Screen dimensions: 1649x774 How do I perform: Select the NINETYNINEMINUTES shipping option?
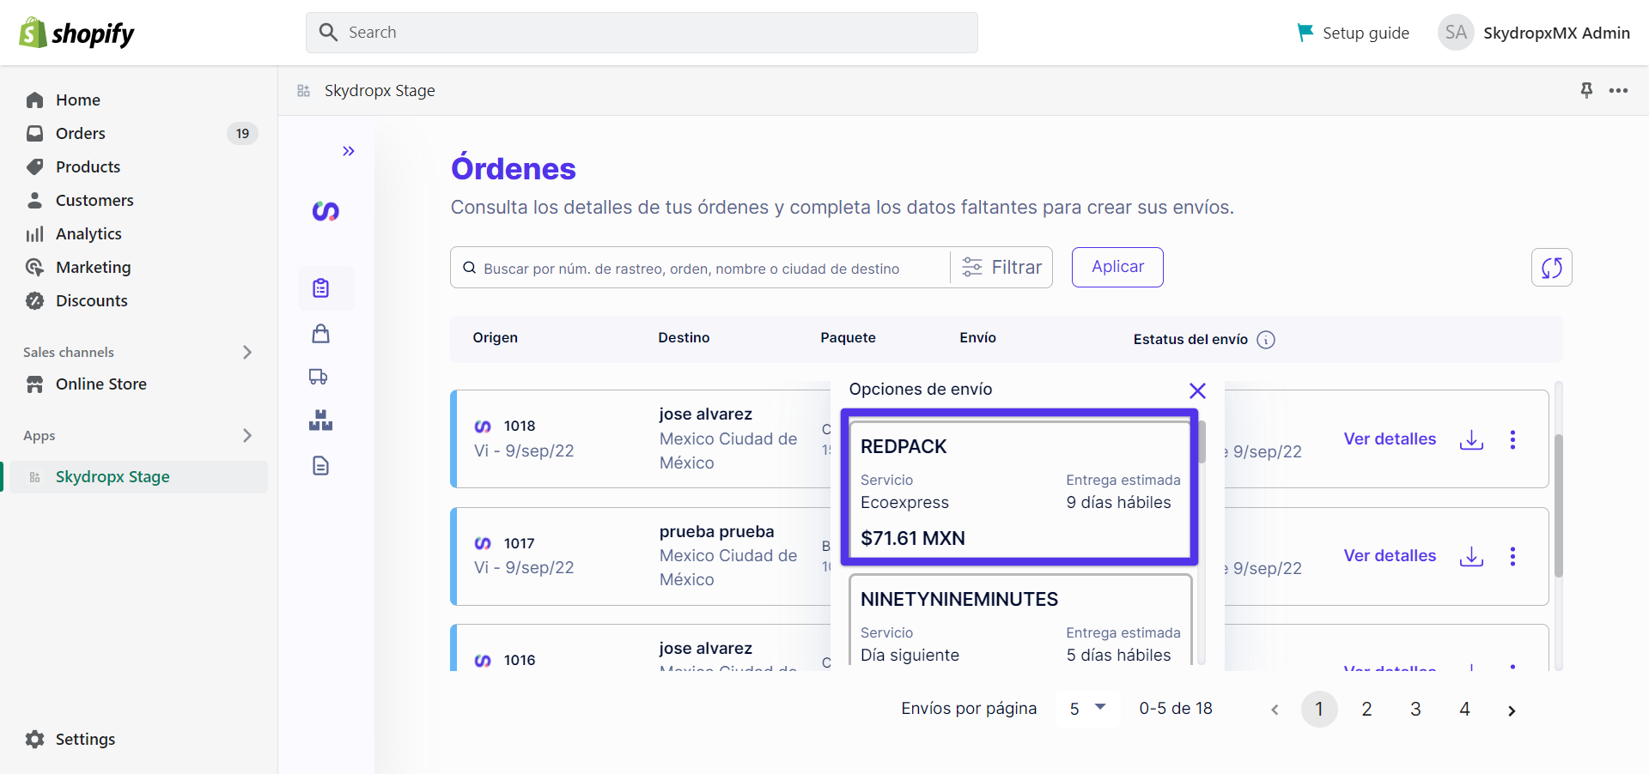pyautogui.click(x=1019, y=621)
